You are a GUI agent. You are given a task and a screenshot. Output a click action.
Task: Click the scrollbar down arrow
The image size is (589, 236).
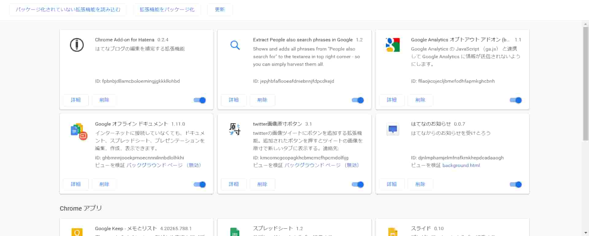click(x=586, y=233)
